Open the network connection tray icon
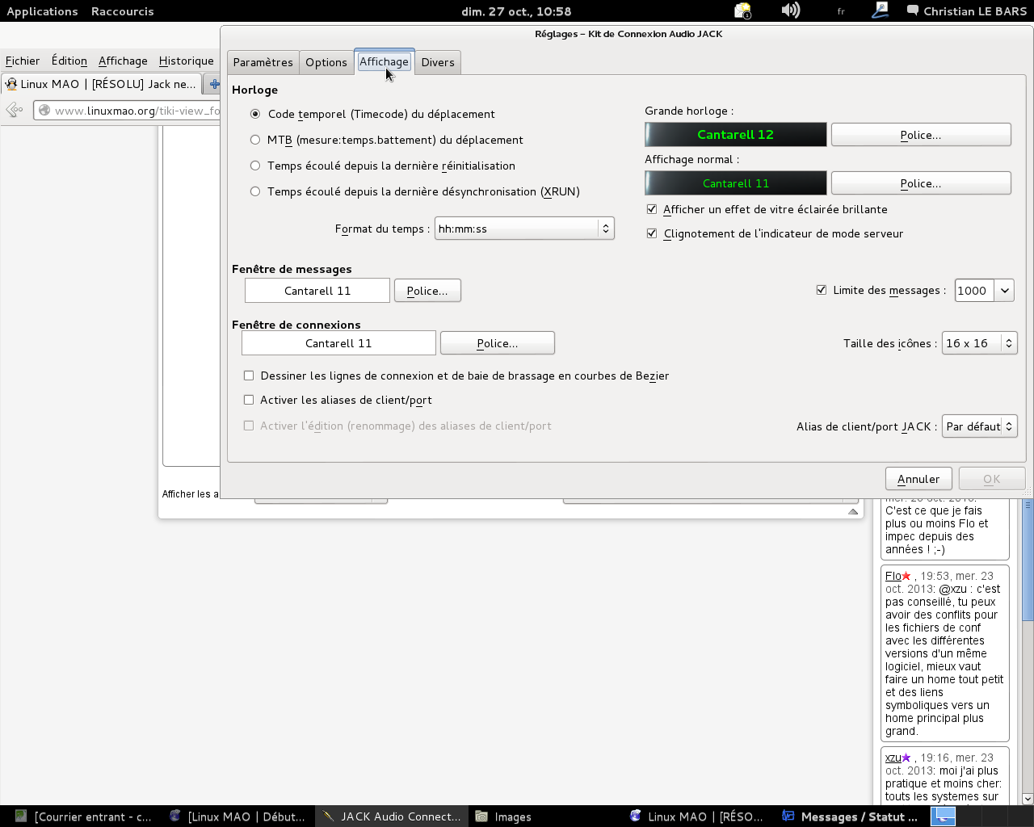This screenshot has height=827, width=1034. coord(881,10)
